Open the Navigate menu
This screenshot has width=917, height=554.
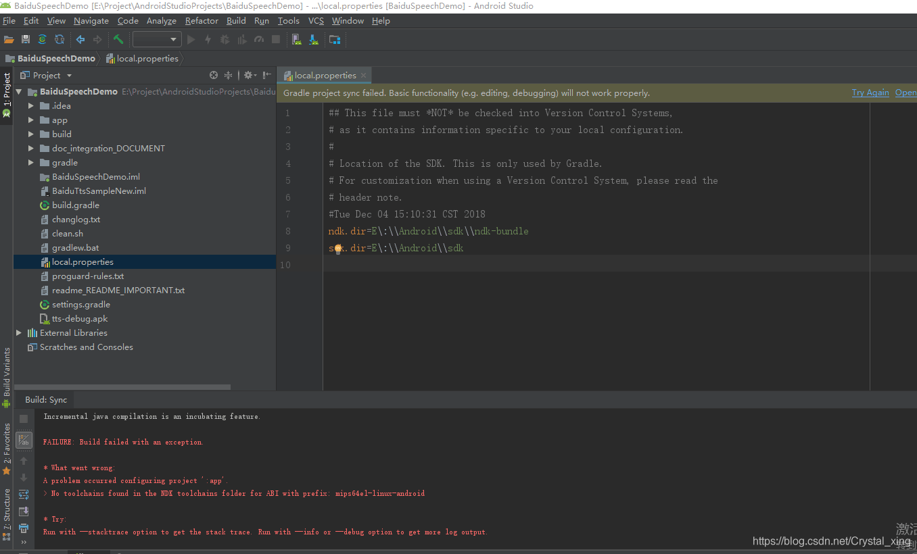pyautogui.click(x=91, y=20)
